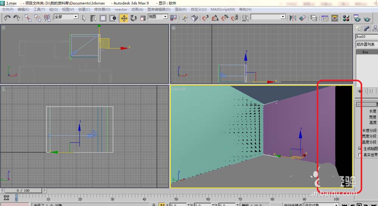Select the Box entry in modifier stack

[365, 52]
